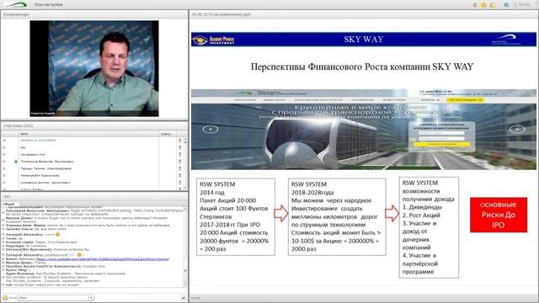Image resolution: width=539 pixels, height=303 pixels.
Task: Click the chat scrollbar thumb
Action: [185, 271]
